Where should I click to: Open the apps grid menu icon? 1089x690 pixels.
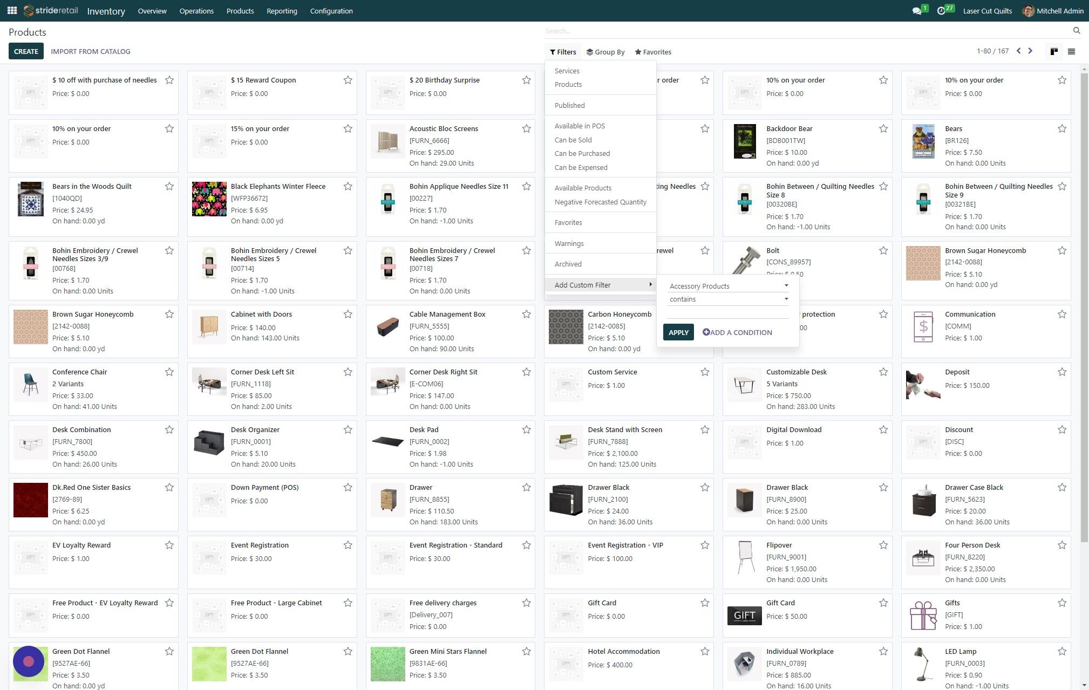click(x=12, y=10)
